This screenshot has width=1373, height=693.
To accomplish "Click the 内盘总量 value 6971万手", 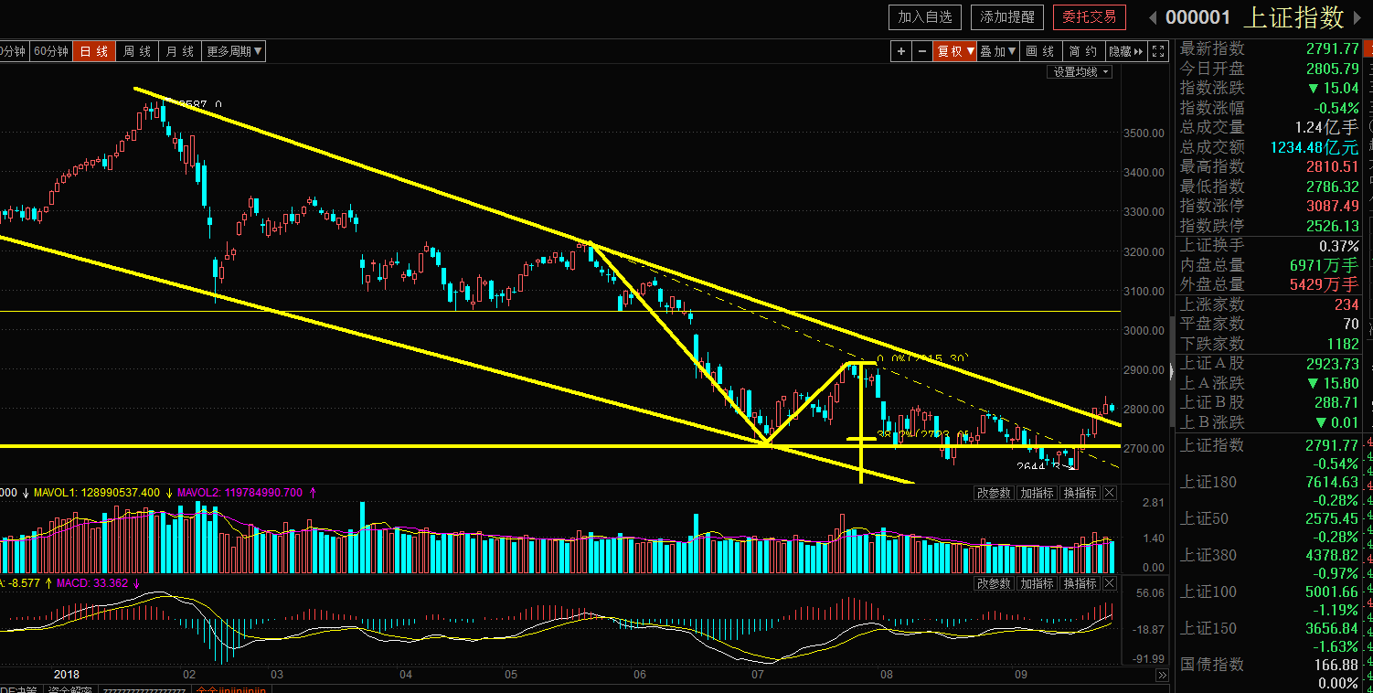I will tap(1324, 265).
